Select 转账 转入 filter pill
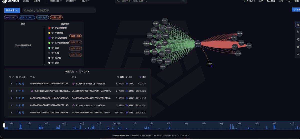 [75, 42]
